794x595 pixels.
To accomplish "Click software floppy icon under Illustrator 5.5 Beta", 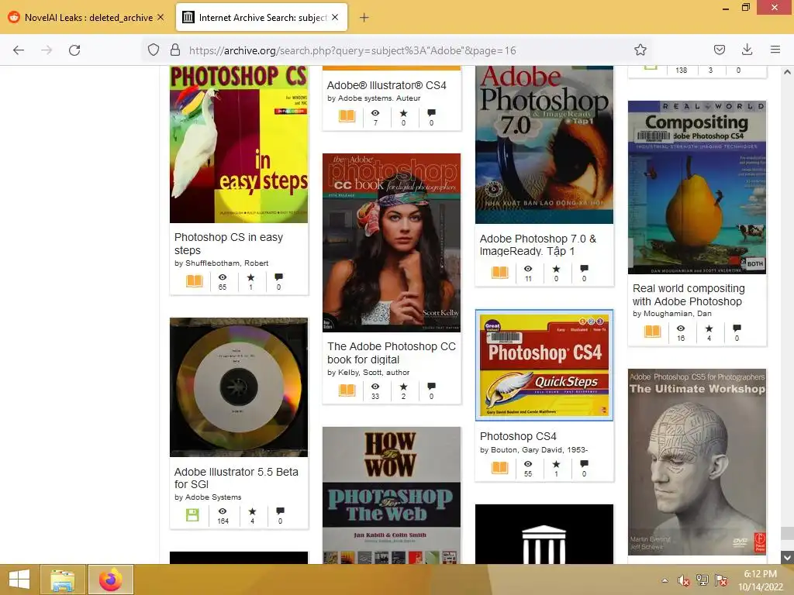I will (192, 515).
